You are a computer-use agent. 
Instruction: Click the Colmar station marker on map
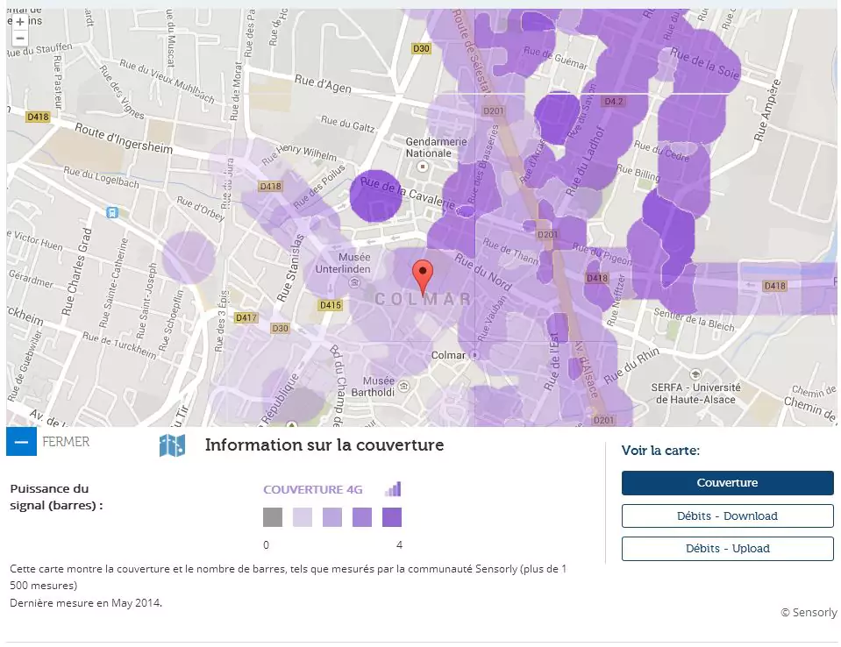tap(474, 355)
